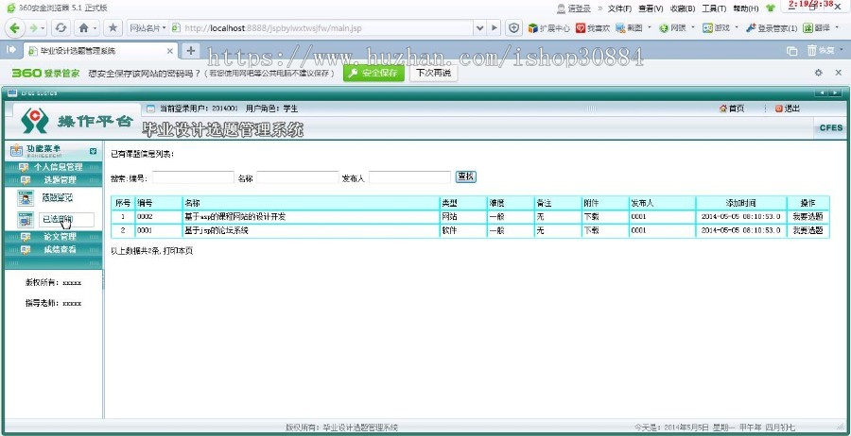Close the 毕业设计选题管理系统 tab
Screen dimensions: 851x436
[x=169, y=51]
